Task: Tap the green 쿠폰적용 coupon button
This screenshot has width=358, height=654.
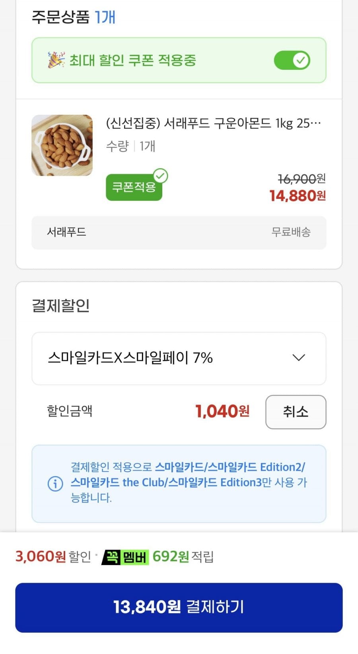Action: pos(134,187)
